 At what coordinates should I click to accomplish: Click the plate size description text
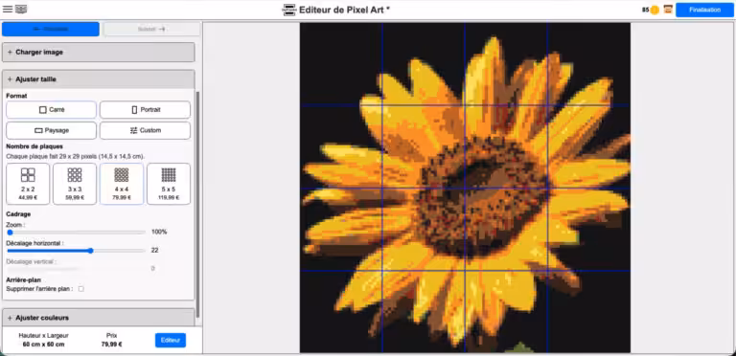tap(75, 156)
